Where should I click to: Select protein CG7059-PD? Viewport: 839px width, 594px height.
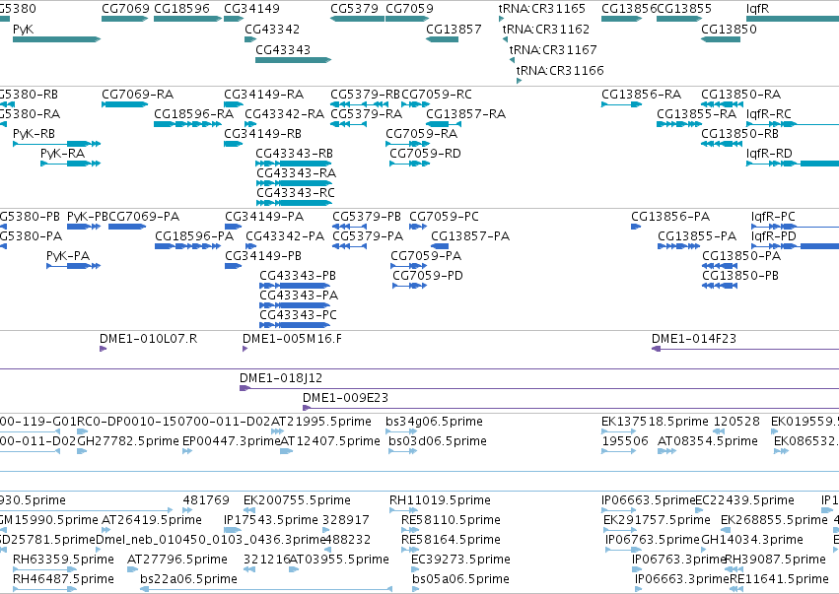point(409,286)
